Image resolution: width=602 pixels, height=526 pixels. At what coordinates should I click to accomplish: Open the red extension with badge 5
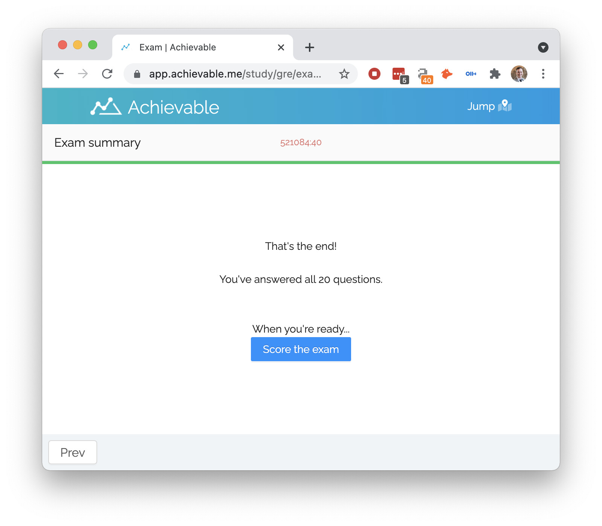click(400, 75)
